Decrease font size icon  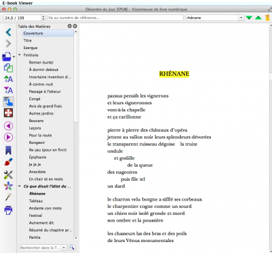(x=8, y=90)
